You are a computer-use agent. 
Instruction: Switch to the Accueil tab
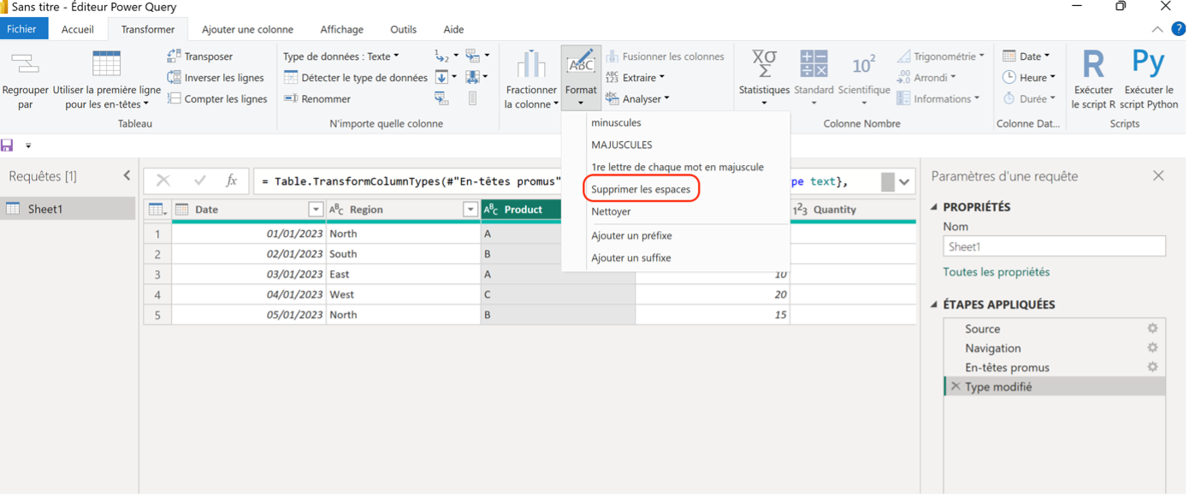pyautogui.click(x=78, y=29)
